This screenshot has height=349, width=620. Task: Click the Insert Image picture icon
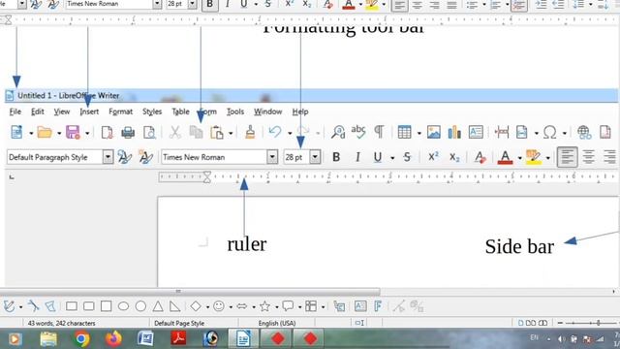[433, 132]
